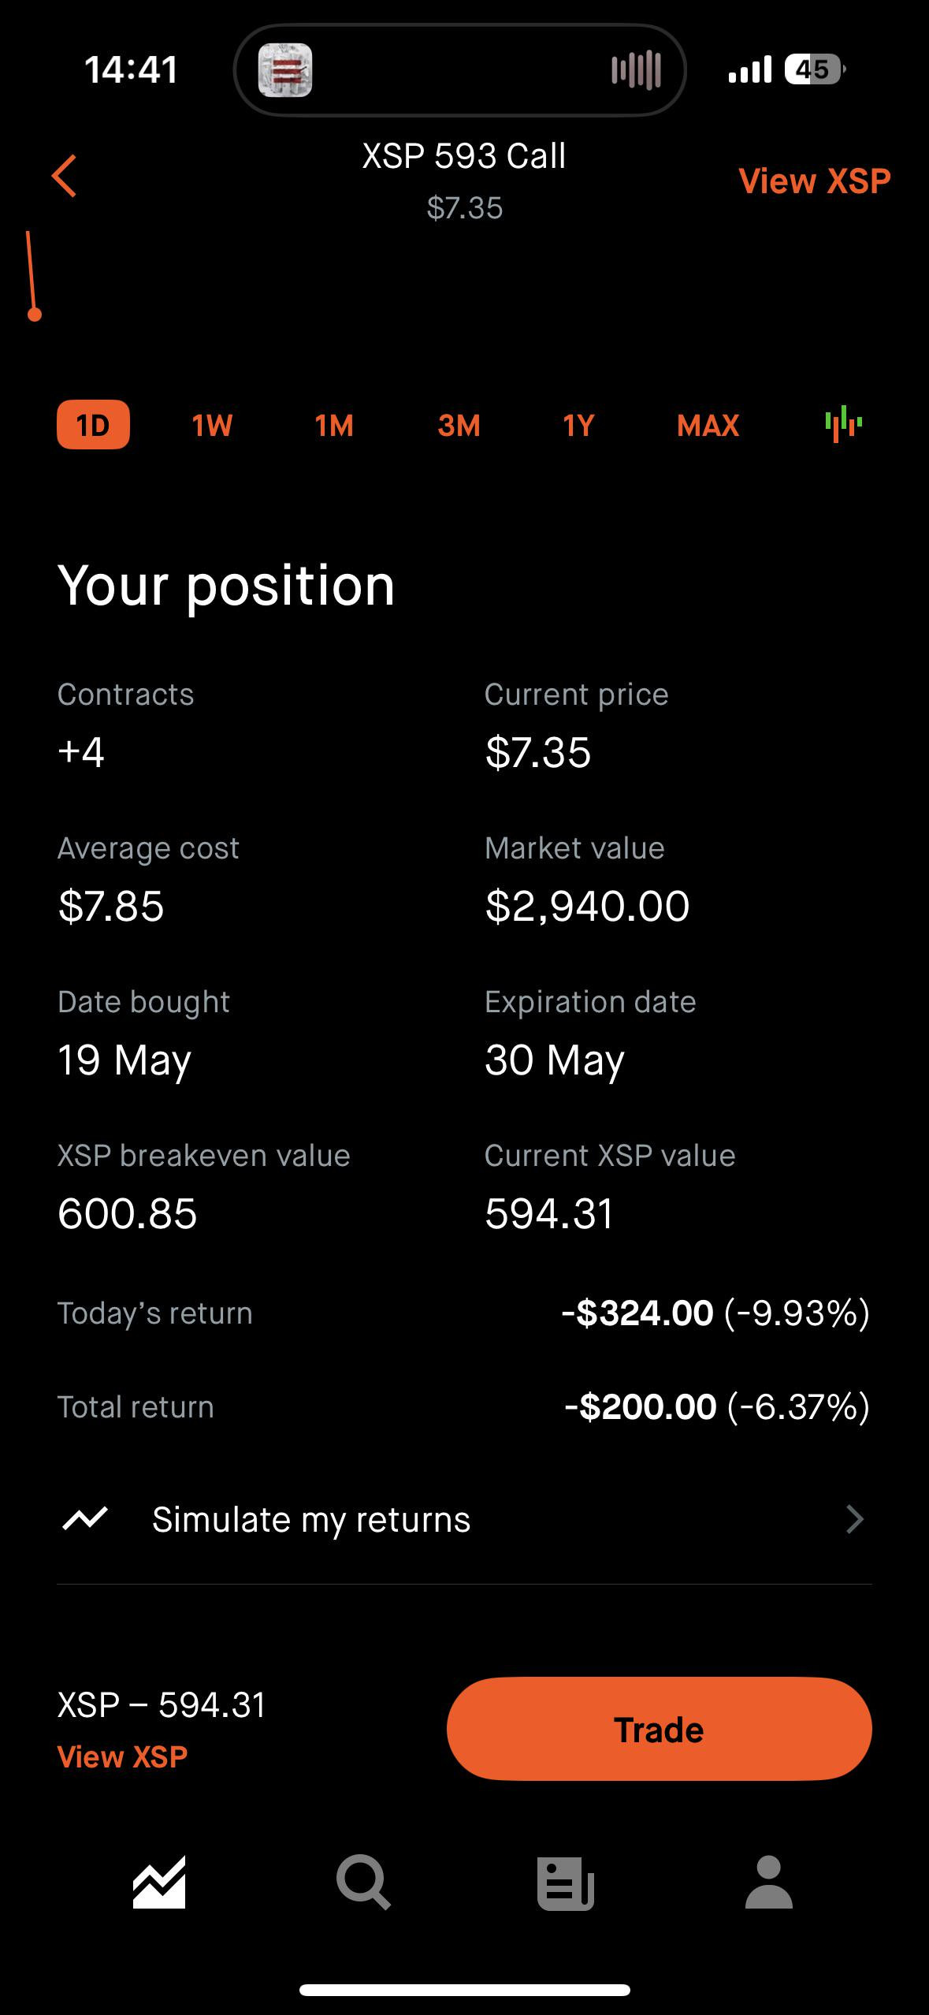Tap View XSP link near bottom
The width and height of the screenshot is (929, 2015).
[x=123, y=1757]
